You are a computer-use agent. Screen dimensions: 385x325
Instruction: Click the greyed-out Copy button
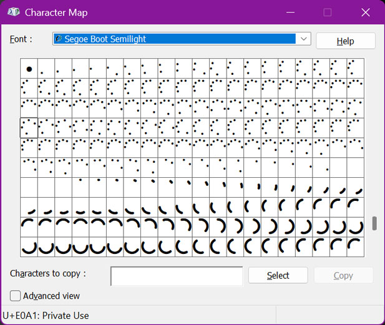(343, 276)
